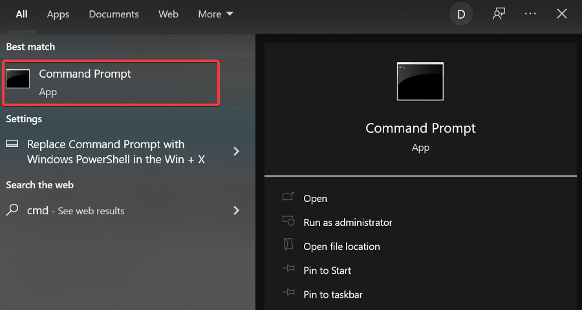The height and width of the screenshot is (310, 582).
Task: Select Open file location
Action: [x=341, y=246]
